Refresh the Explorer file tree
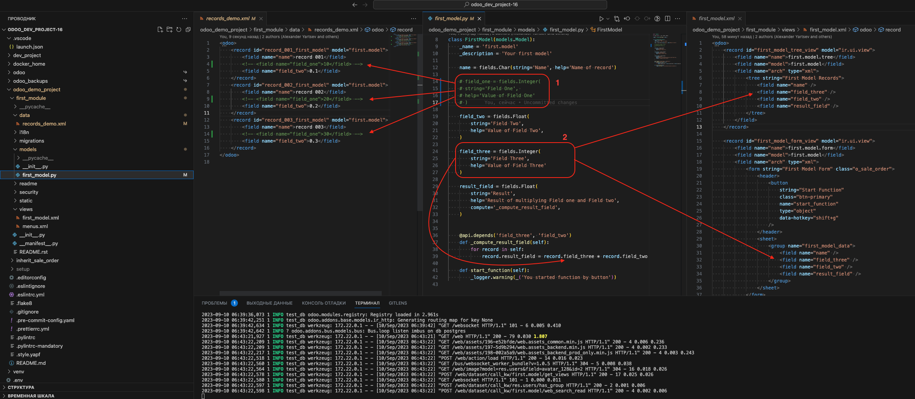The height and width of the screenshot is (399, 915). (179, 30)
